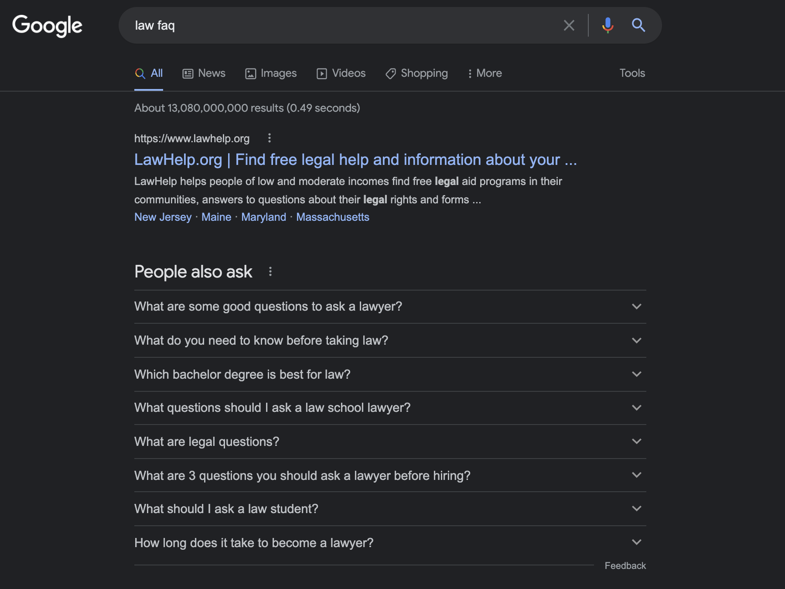Click the Google logo
Screen dimensions: 785x589
pyautogui.click(x=47, y=25)
